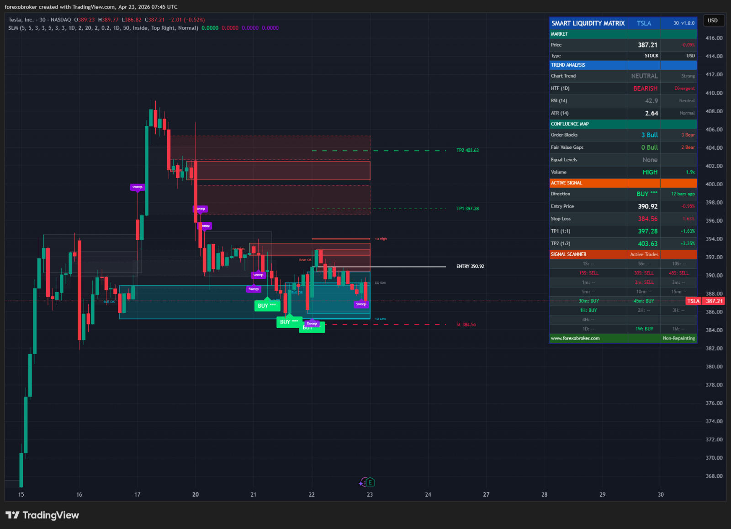Image resolution: width=731 pixels, height=529 pixels.
Task: Click the '0 Bull' Fair Value Gaps cell
Action: click(x=649, y=147)
